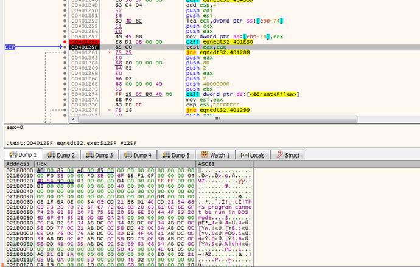Click the disassembly horizontal scrollbar left arrow
Image resolution: width=420 pixels, height=267 pixels.
pos(74,119)
